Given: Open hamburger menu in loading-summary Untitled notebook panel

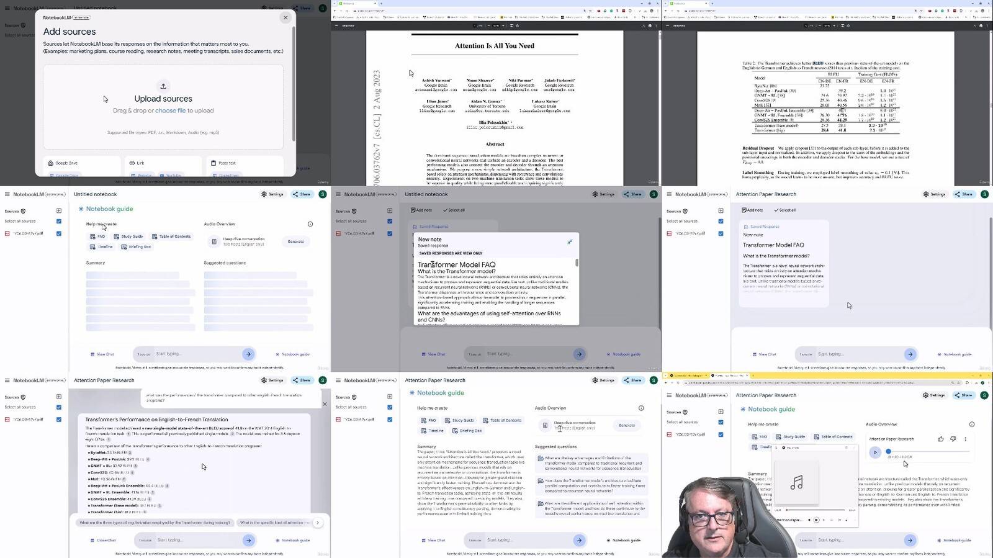Looking at the screenshot, I should [x=7, y=194].
